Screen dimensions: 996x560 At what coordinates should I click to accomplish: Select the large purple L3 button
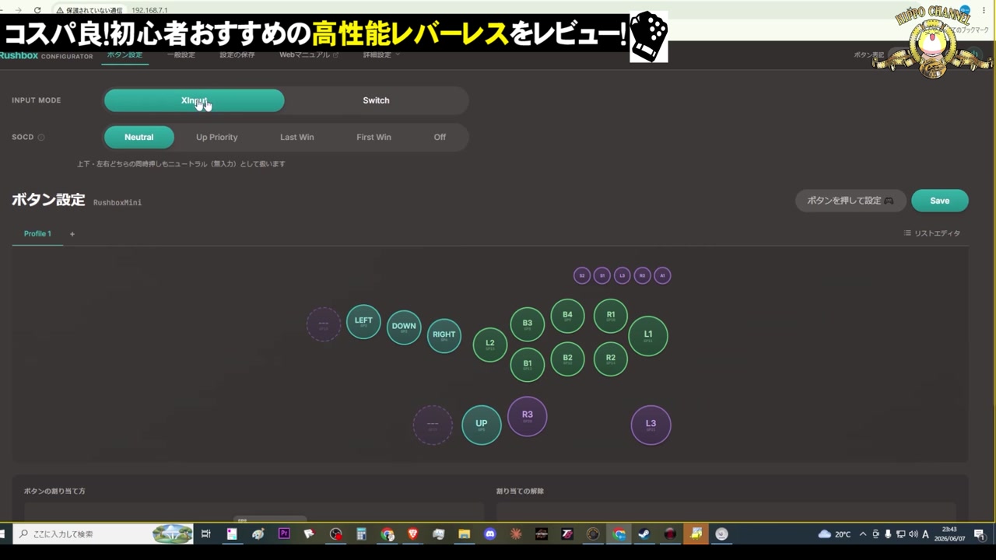[x=651, y=425]
